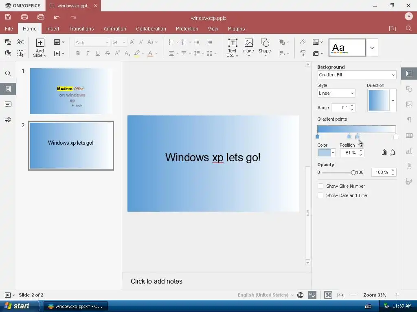Click windowsxp.pptx taskbar button
The image size is (417, 312).
tap(75, 306)
